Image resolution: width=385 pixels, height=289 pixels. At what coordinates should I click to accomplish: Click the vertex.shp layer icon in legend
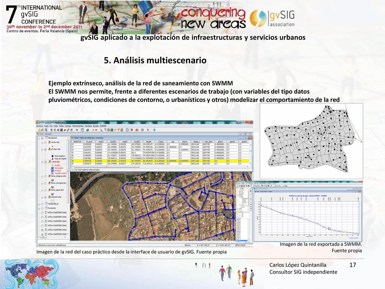click(49, 142)
